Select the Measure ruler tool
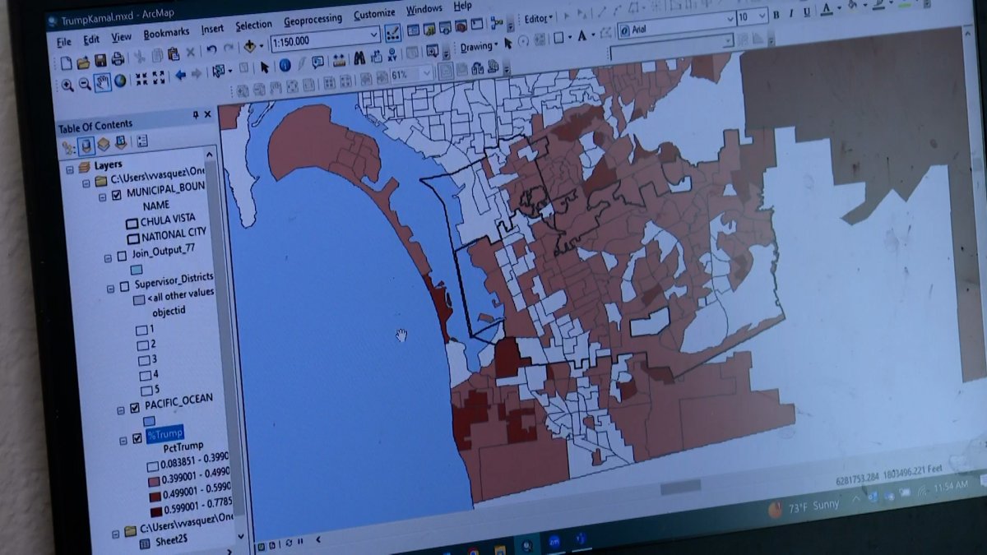The image size is (987, 555). [x=338, y=61]
